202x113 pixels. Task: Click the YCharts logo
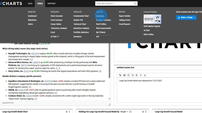tap(11, 4)
